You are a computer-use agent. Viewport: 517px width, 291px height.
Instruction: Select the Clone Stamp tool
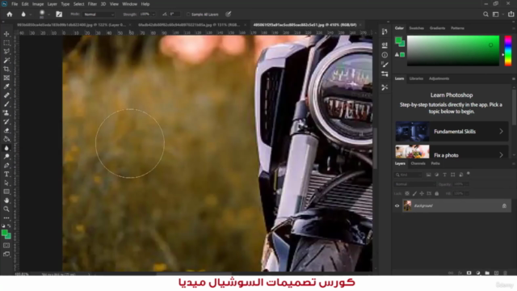(x=6, y=113)
